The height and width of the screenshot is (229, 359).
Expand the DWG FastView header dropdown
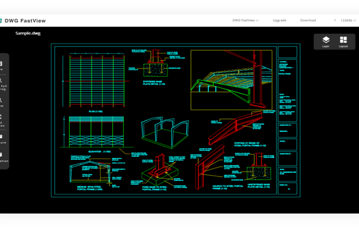pyautogui.click(x=245, y=20)
